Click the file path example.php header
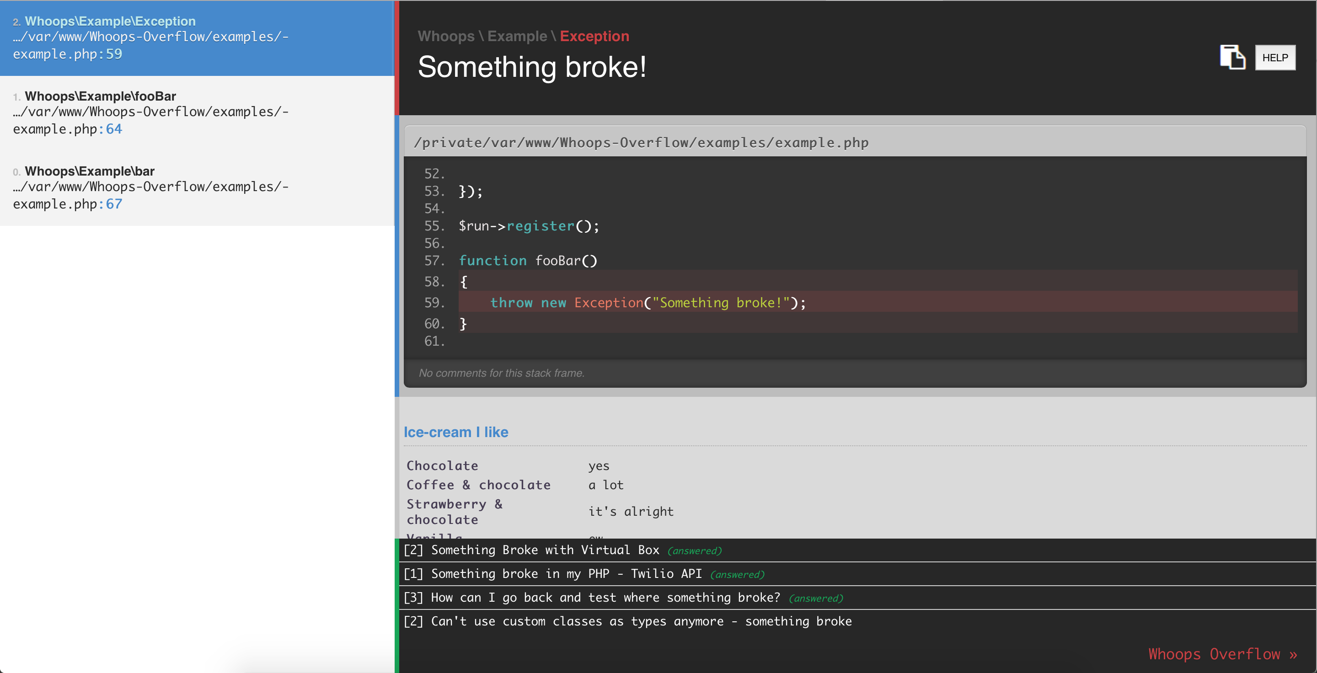Image resolution: width=1317 pixels, height=673 pixels. pyautogui.click(x=641, y=143)
